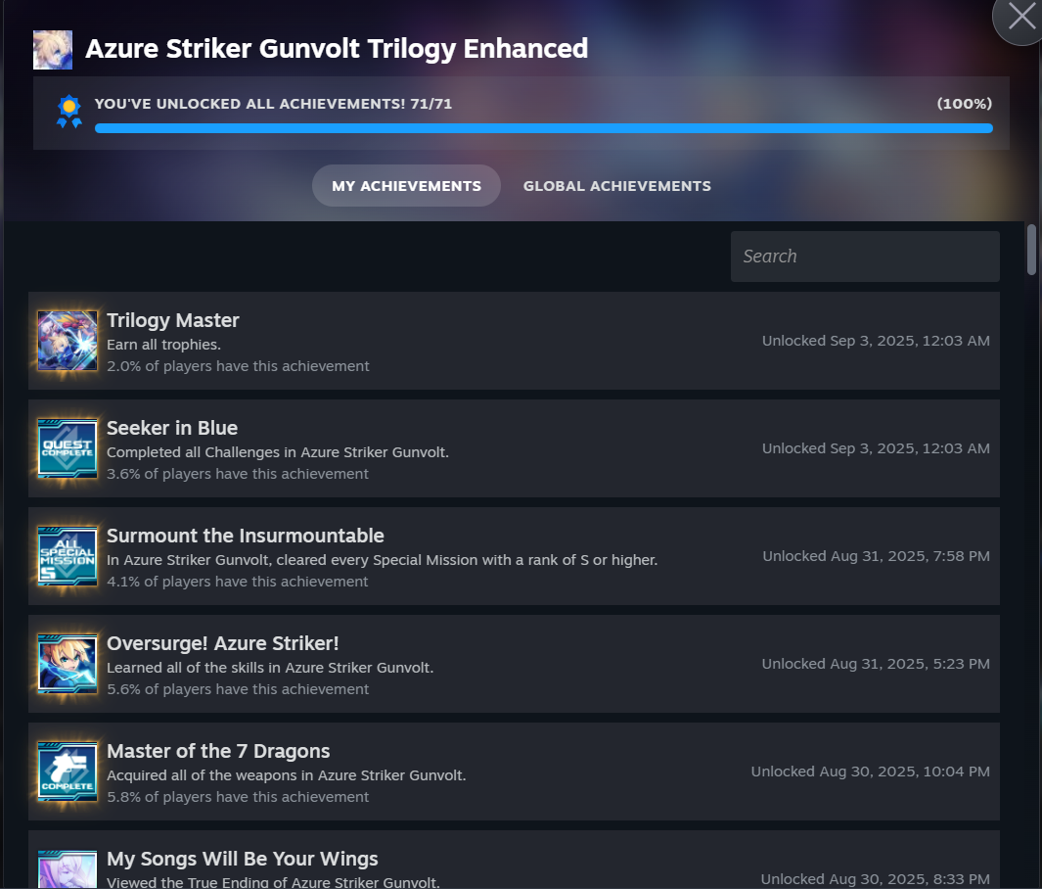The width and height of the screenshot is (1042, 889).
Task: Switch to the Global Achievements tab
Action: point(616,185)
